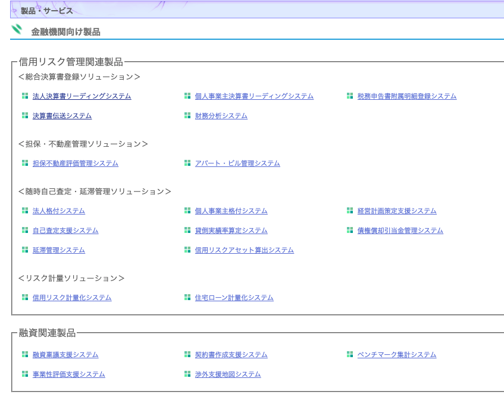Open 法人決算書リーディングシステム link
504x394 pixels.
point(82,96)
